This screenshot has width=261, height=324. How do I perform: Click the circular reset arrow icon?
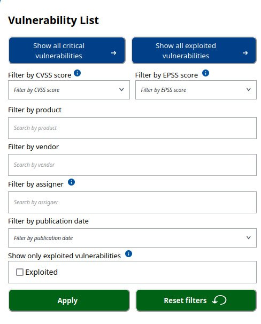pyautogui.click(x=219, y=300)
